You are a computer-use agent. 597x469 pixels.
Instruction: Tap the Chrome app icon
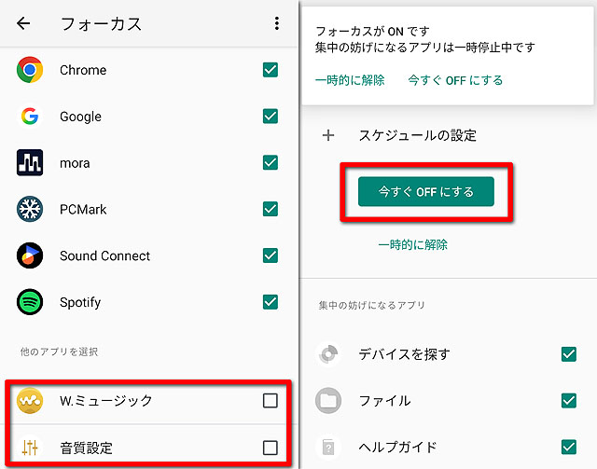[x=30, y=70]
